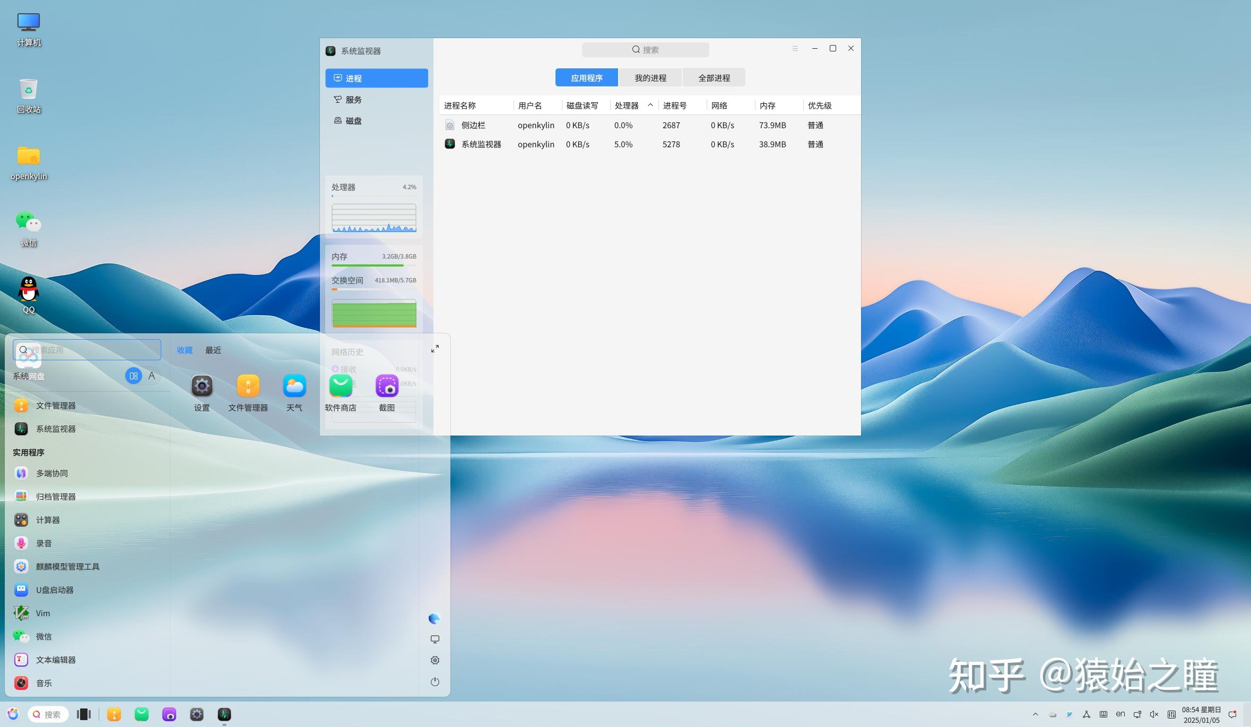Open the 截图 screenshot tool icon

click(387, 386)
